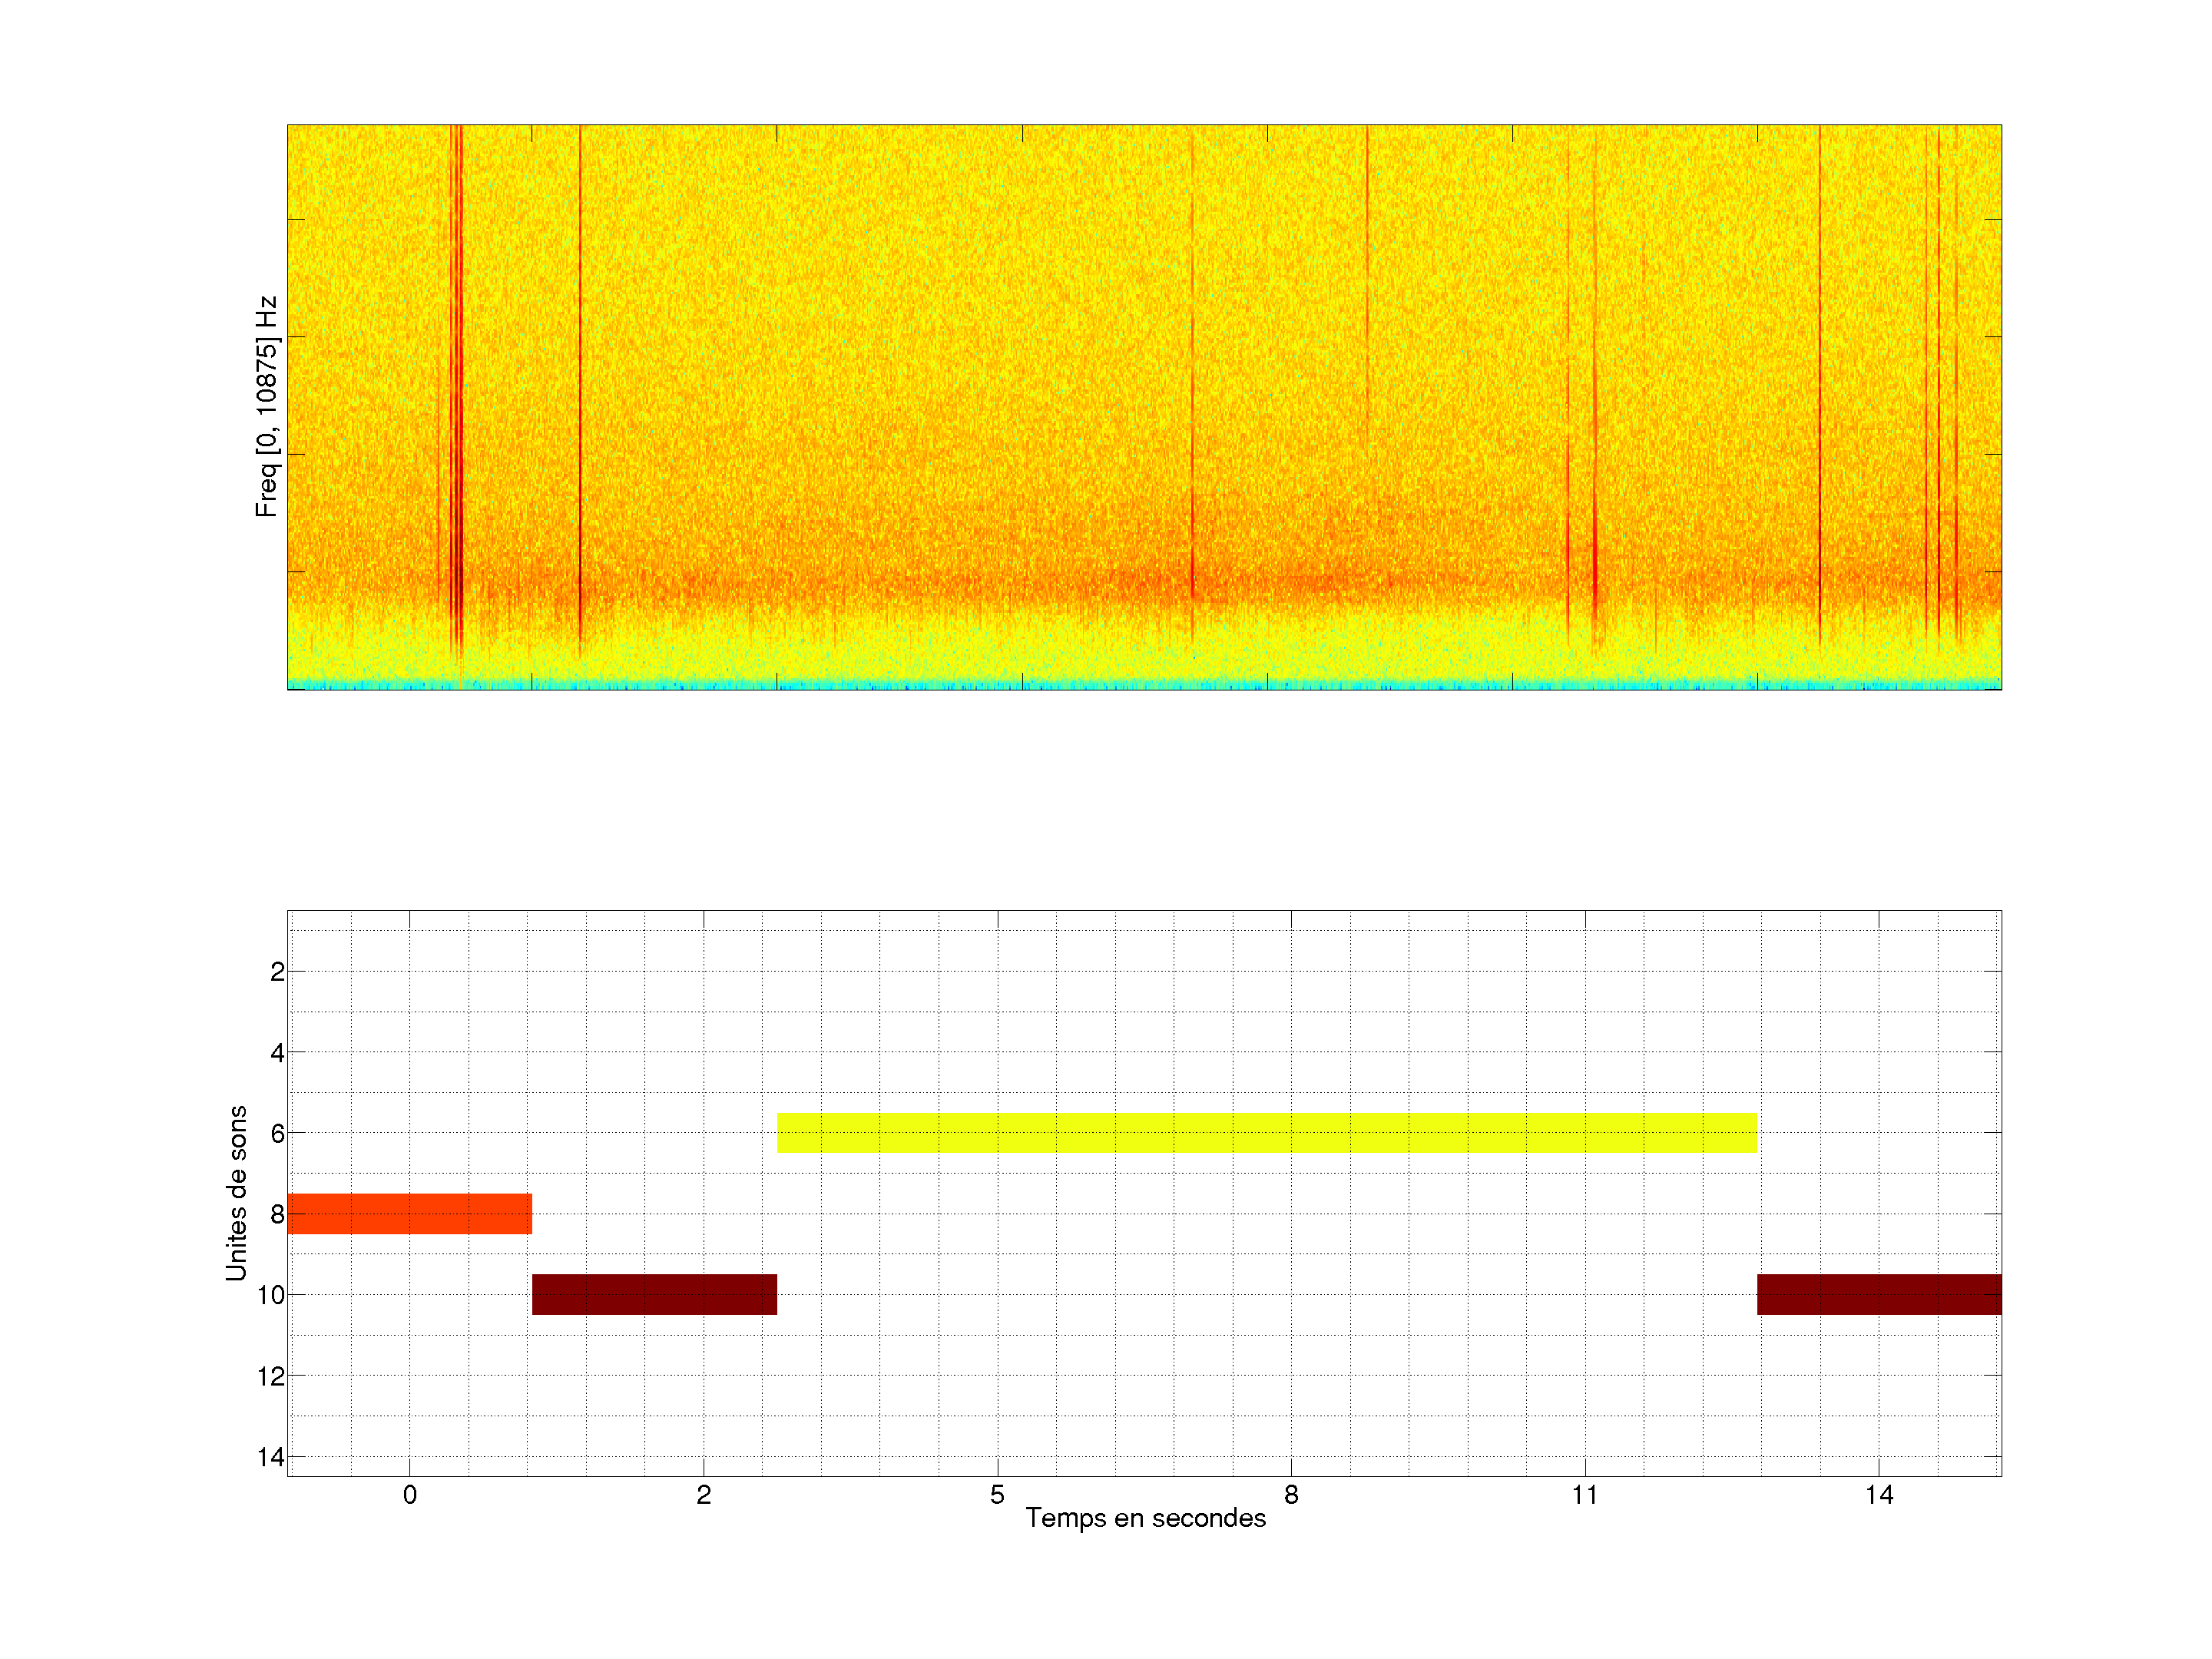Click the y-axis tick label 12
2212x1659 pixels.
pos(270,1377)
